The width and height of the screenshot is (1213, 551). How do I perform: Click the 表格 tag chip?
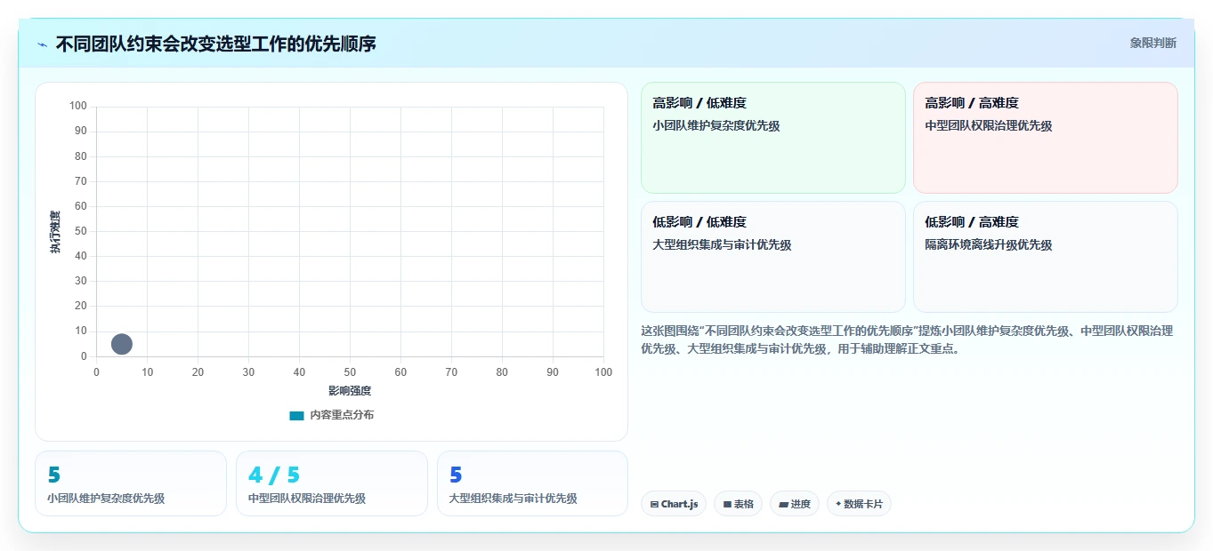click(x=738, y=504)
